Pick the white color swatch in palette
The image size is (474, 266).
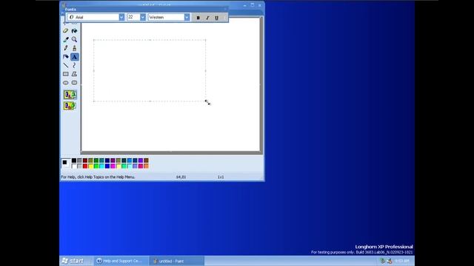(x=74, y=166)
